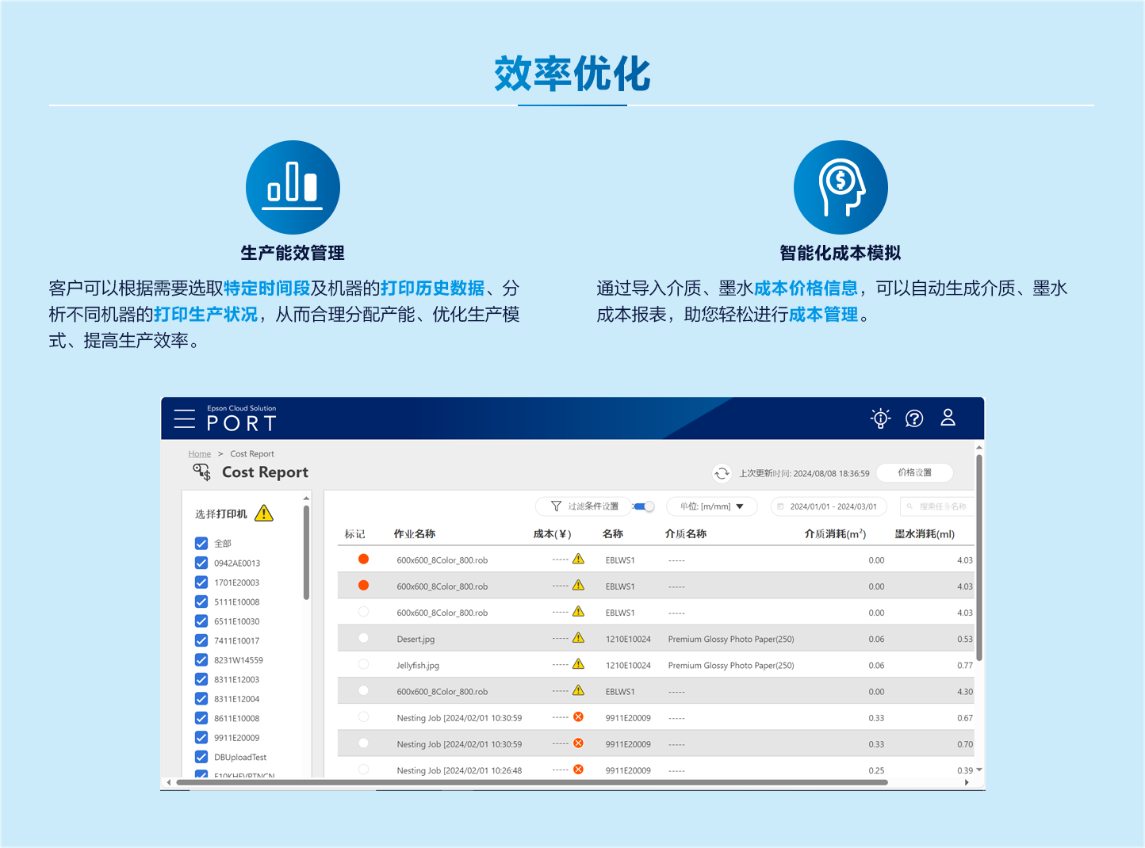Uncheck printer 6511E10030 checkbox
The image size is (1145, 848).
201,621
